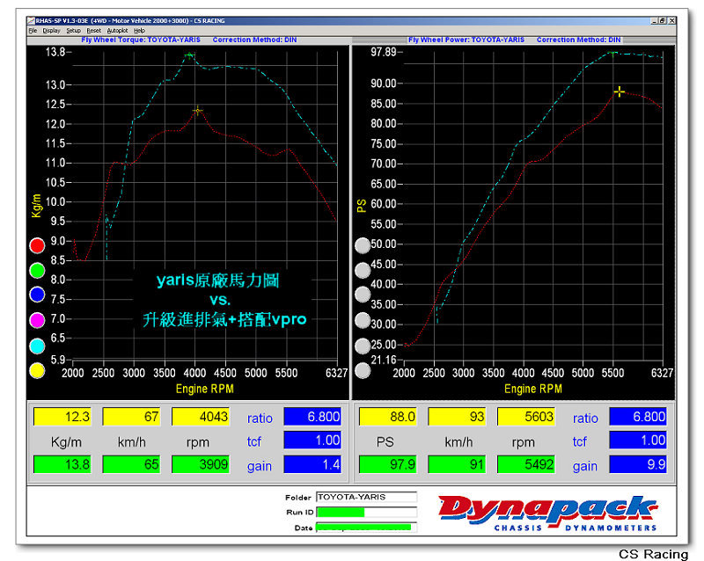This screenshot has height=561, width=704.
Task: Click the Fly Wheel Power: TOYOTA-YARIS title
Action: pos(466,40)
